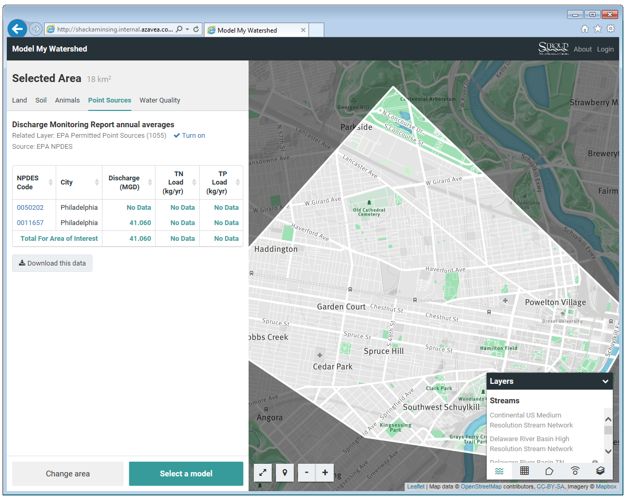Screen dimensions: 627x499
Task: Open the About page
Action: [x=583, y=49]
